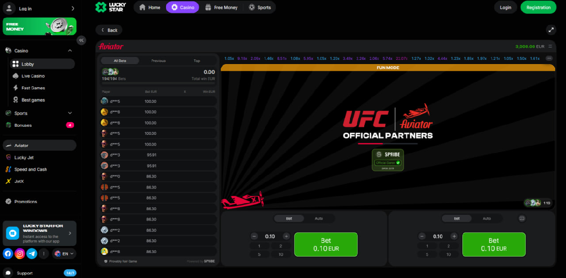Switch right bet panel to Bet mode
The image size is (566, 278).
[457, 219]
